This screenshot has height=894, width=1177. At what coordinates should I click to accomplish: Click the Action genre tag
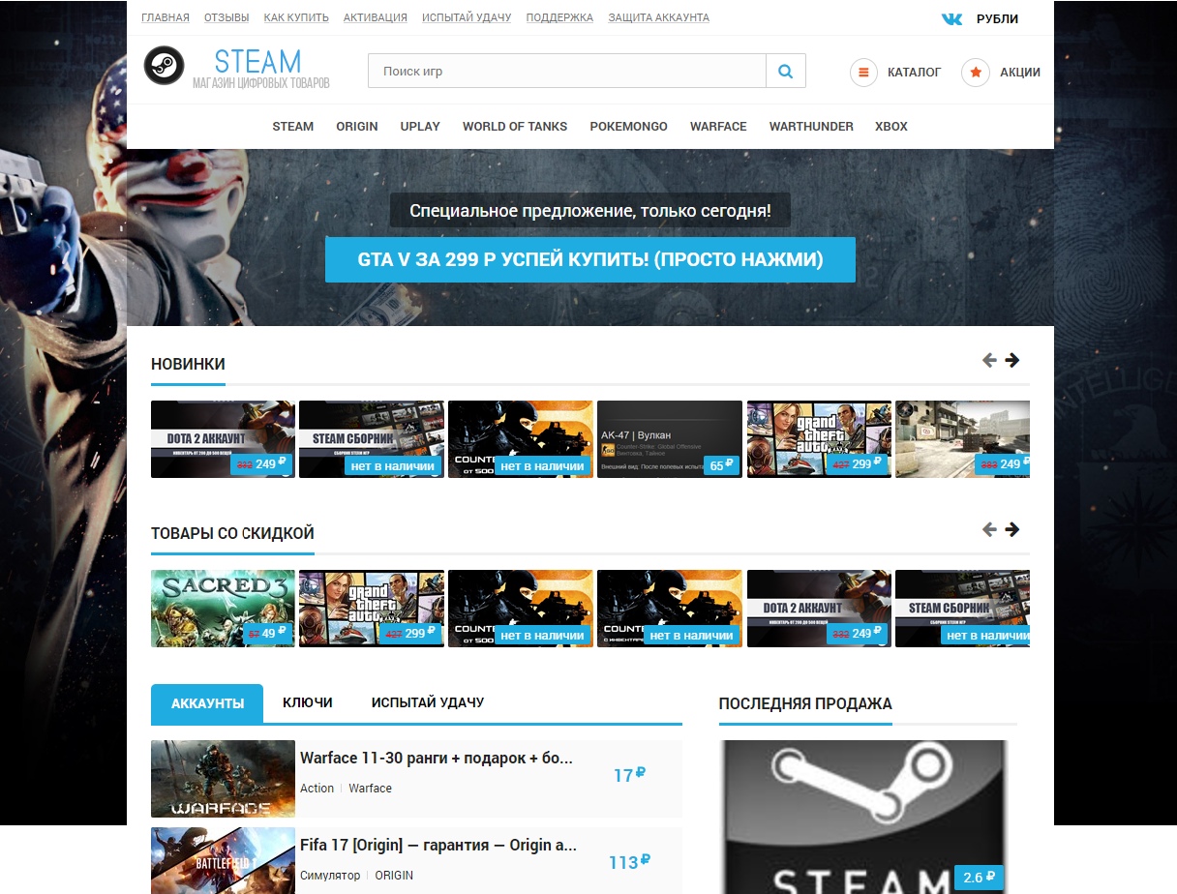coord(317,789)
